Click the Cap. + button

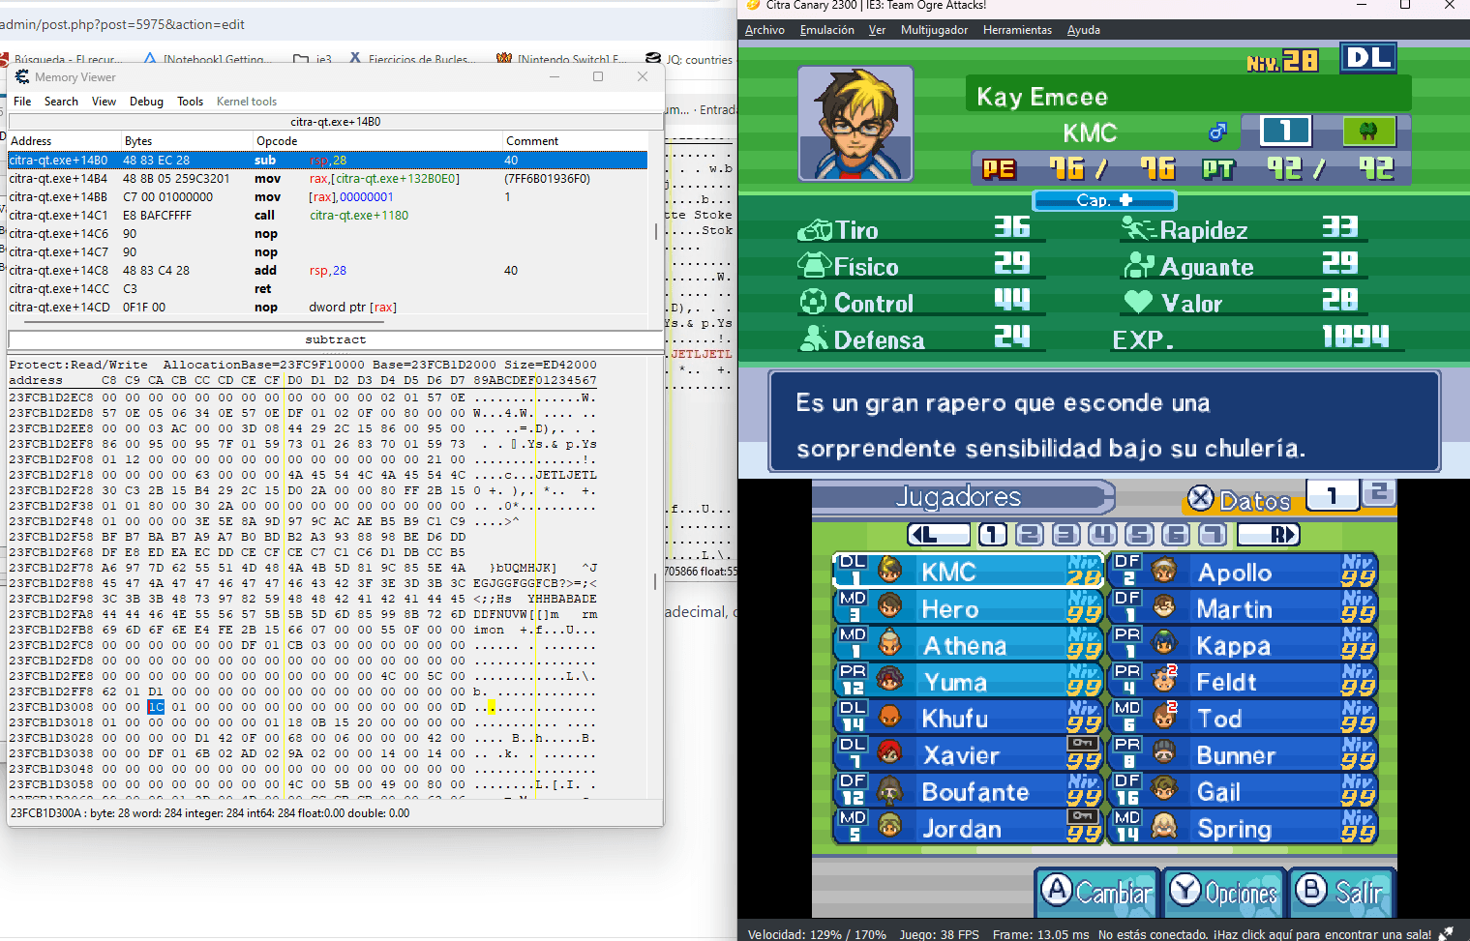[x=1104, y=200]
